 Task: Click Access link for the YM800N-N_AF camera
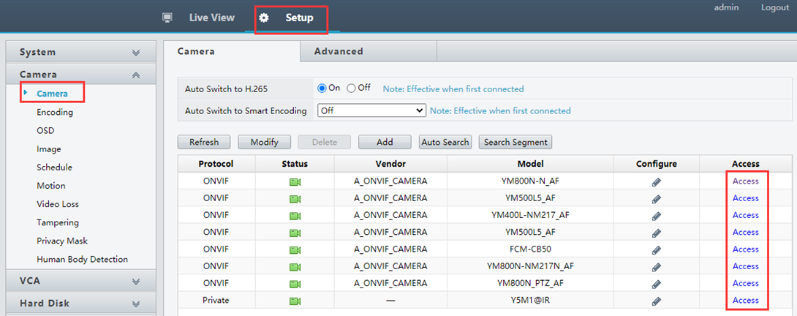[x=745, y=181]
